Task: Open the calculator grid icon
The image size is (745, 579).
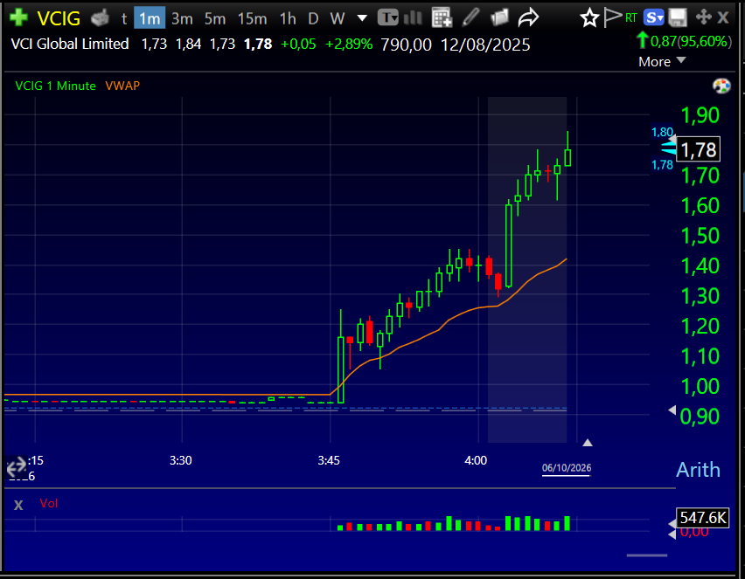Action: click(442, 18)
